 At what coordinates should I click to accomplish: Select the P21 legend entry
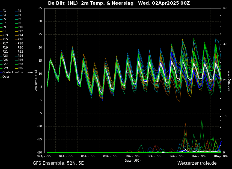point(4,52)
